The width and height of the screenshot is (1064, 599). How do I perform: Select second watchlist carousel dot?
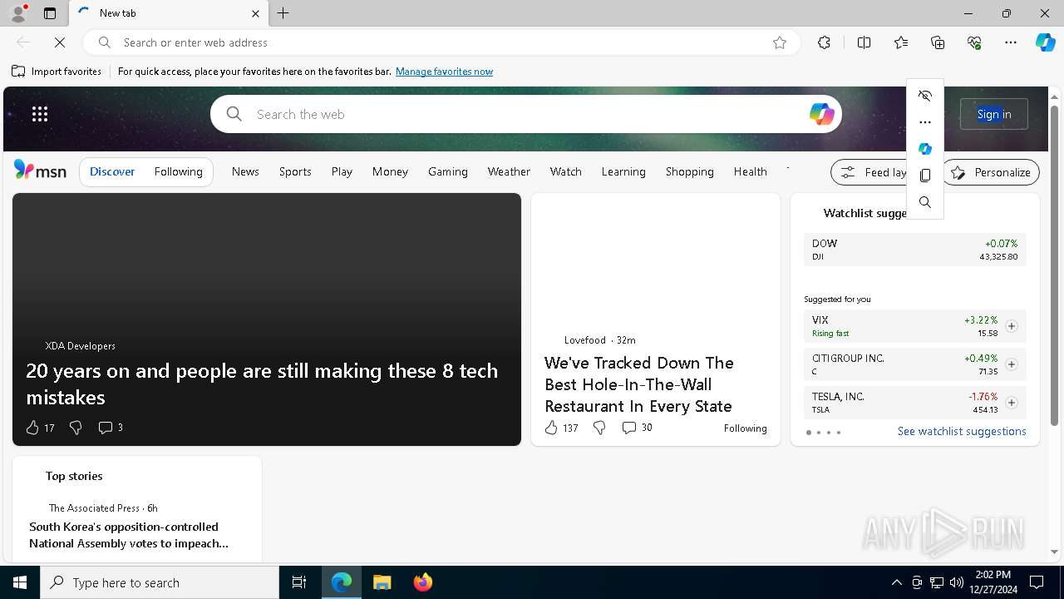818,433
